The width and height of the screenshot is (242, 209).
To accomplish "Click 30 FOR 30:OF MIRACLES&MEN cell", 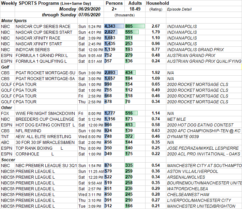I will click(x=45, y=143).
